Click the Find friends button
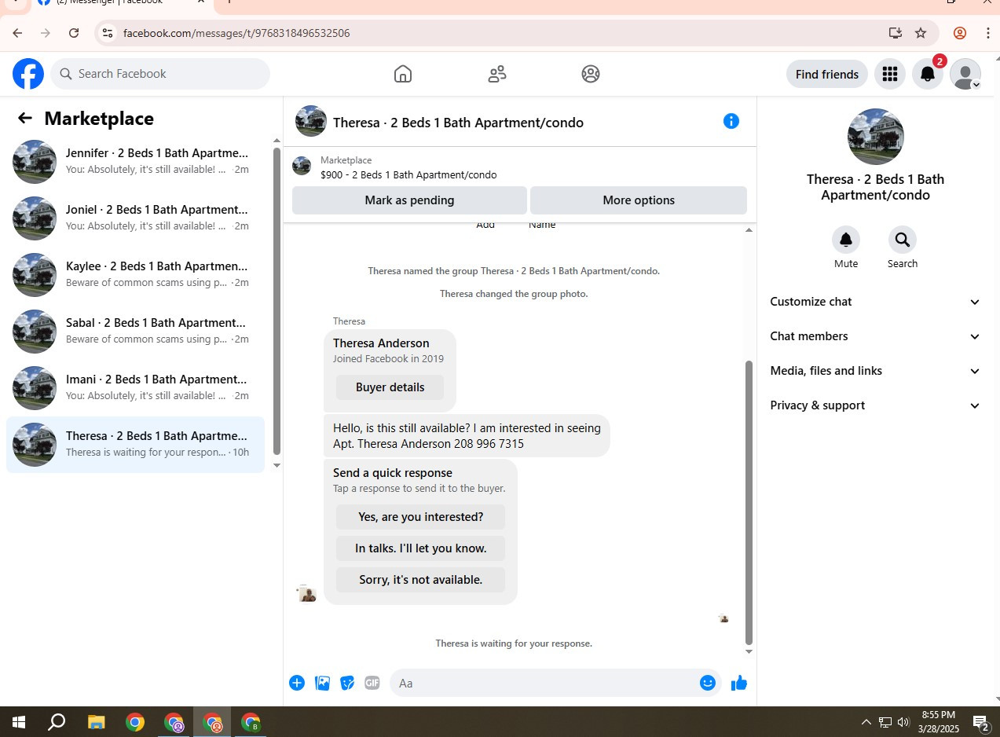The width and height of the screenshot is (1000, 737). click(827, 74)
